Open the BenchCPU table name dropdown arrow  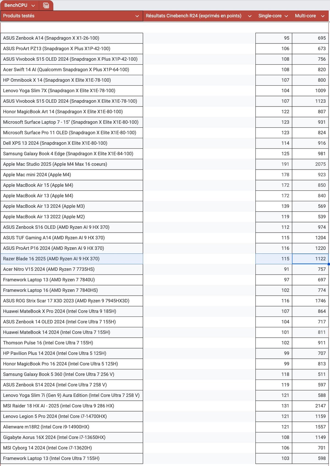33,6
